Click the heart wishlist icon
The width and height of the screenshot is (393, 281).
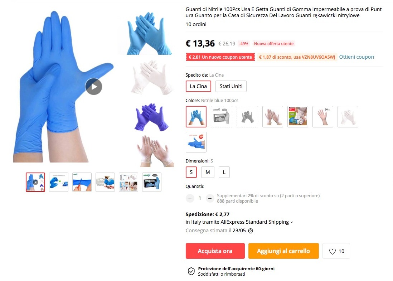click(332, 251)
